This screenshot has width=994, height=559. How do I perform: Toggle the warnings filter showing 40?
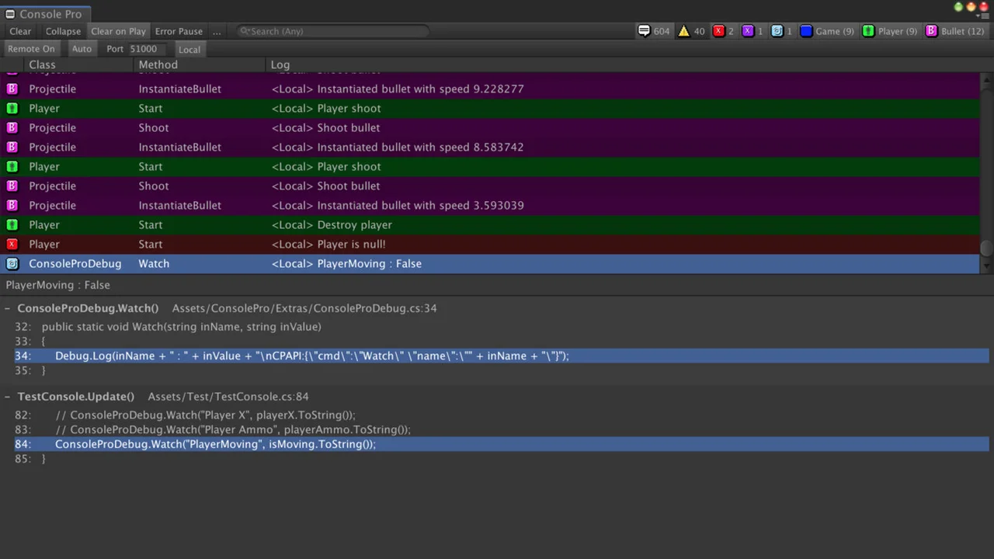click(691, 31)
